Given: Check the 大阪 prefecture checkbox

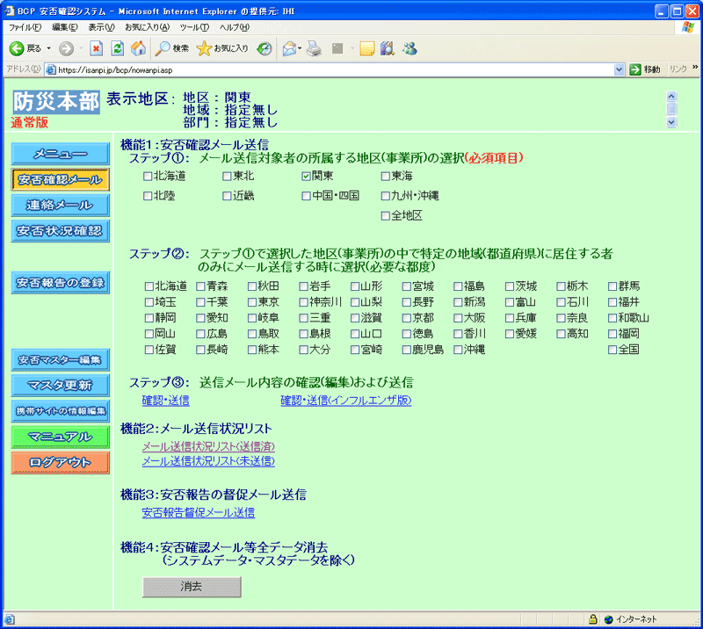Looking at the screenshot, I should tap(458, 318).
